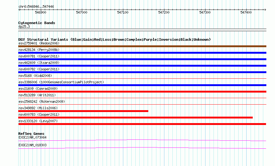Click the nsv600782 (Cooper2011) variant label
Viewport: 275px width, 166px height.
point(39,69)
